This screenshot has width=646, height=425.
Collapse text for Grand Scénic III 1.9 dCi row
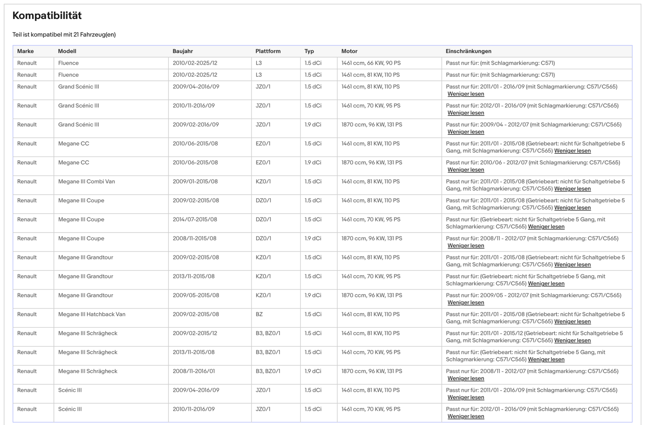pyautogui.click(x=466, y=132)
